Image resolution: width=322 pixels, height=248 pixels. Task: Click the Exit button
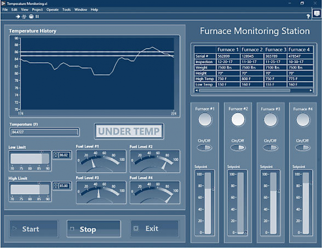[x=155, y=229]
